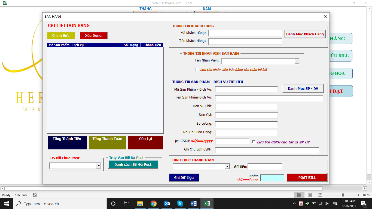Click the Windows taskbar search box
The image size is (372, 209).
point(60,204)
